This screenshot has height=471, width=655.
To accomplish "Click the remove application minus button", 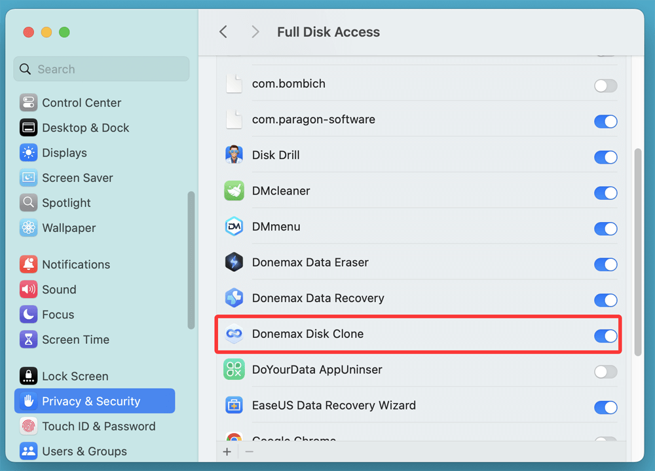I will pyautogui.click(x=250, y=451).
